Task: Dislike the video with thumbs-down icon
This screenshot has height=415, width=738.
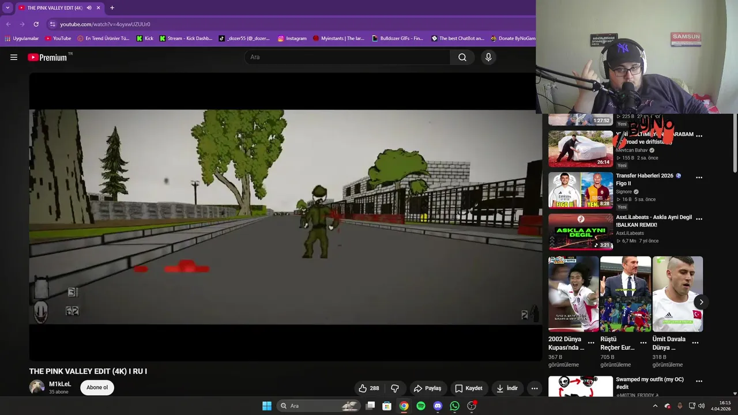Action: point(395,388)
